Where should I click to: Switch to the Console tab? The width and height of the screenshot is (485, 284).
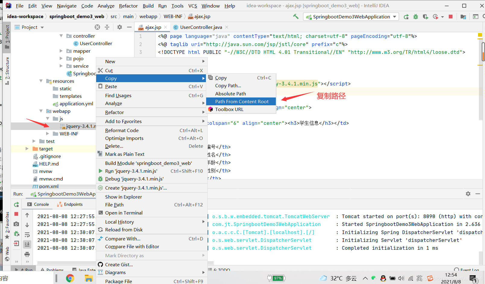(38, 204)
